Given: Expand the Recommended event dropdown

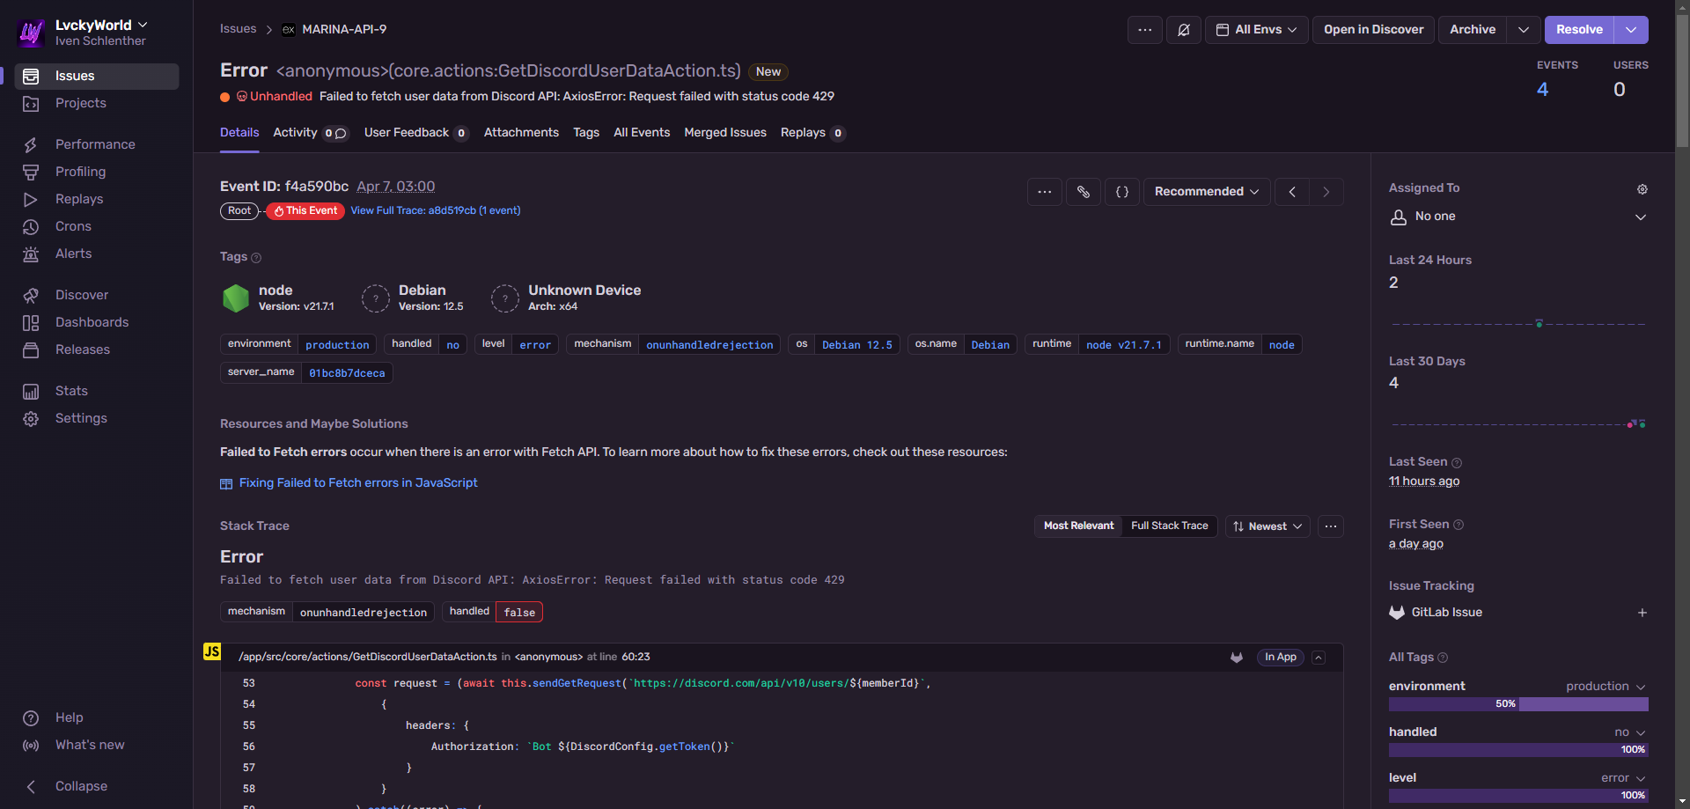Looking at the screenshot, I should click(1206, 192).
